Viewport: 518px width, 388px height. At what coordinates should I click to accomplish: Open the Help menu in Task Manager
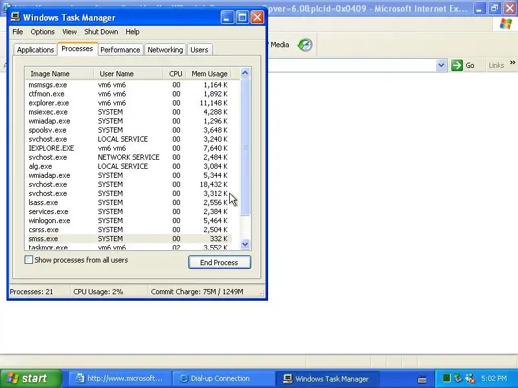click(133, 32)
